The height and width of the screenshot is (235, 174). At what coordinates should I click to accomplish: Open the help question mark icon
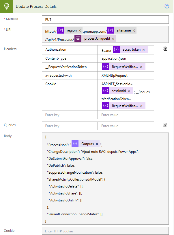[x=166, y=6]
